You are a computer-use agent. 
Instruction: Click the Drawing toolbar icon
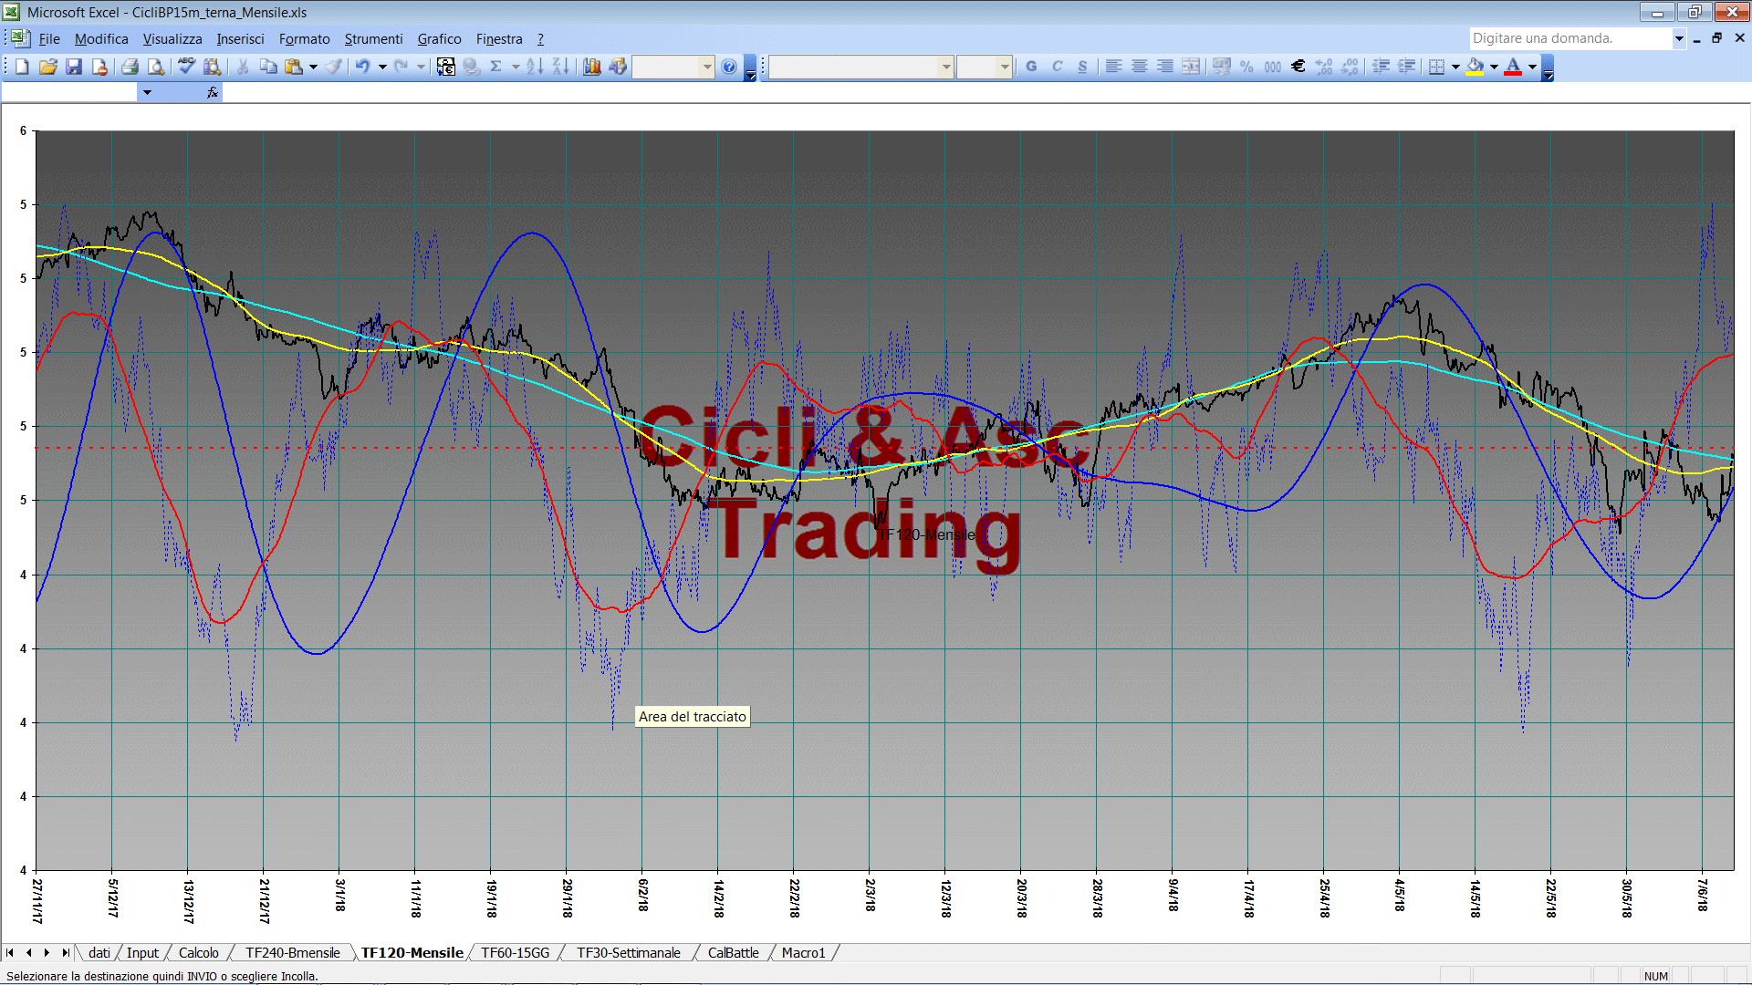[618, 67]
